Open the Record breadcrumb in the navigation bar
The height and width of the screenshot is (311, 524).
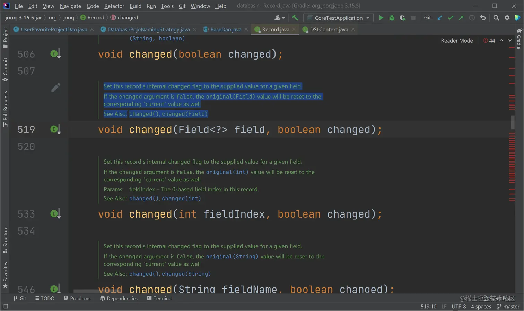(92, 17)
